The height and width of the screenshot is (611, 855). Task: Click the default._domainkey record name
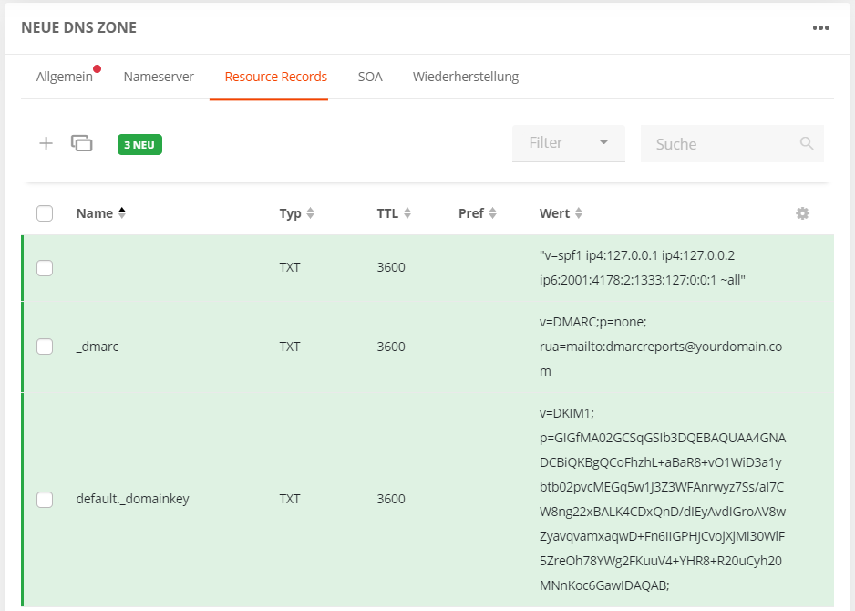(x=132, y=499)
